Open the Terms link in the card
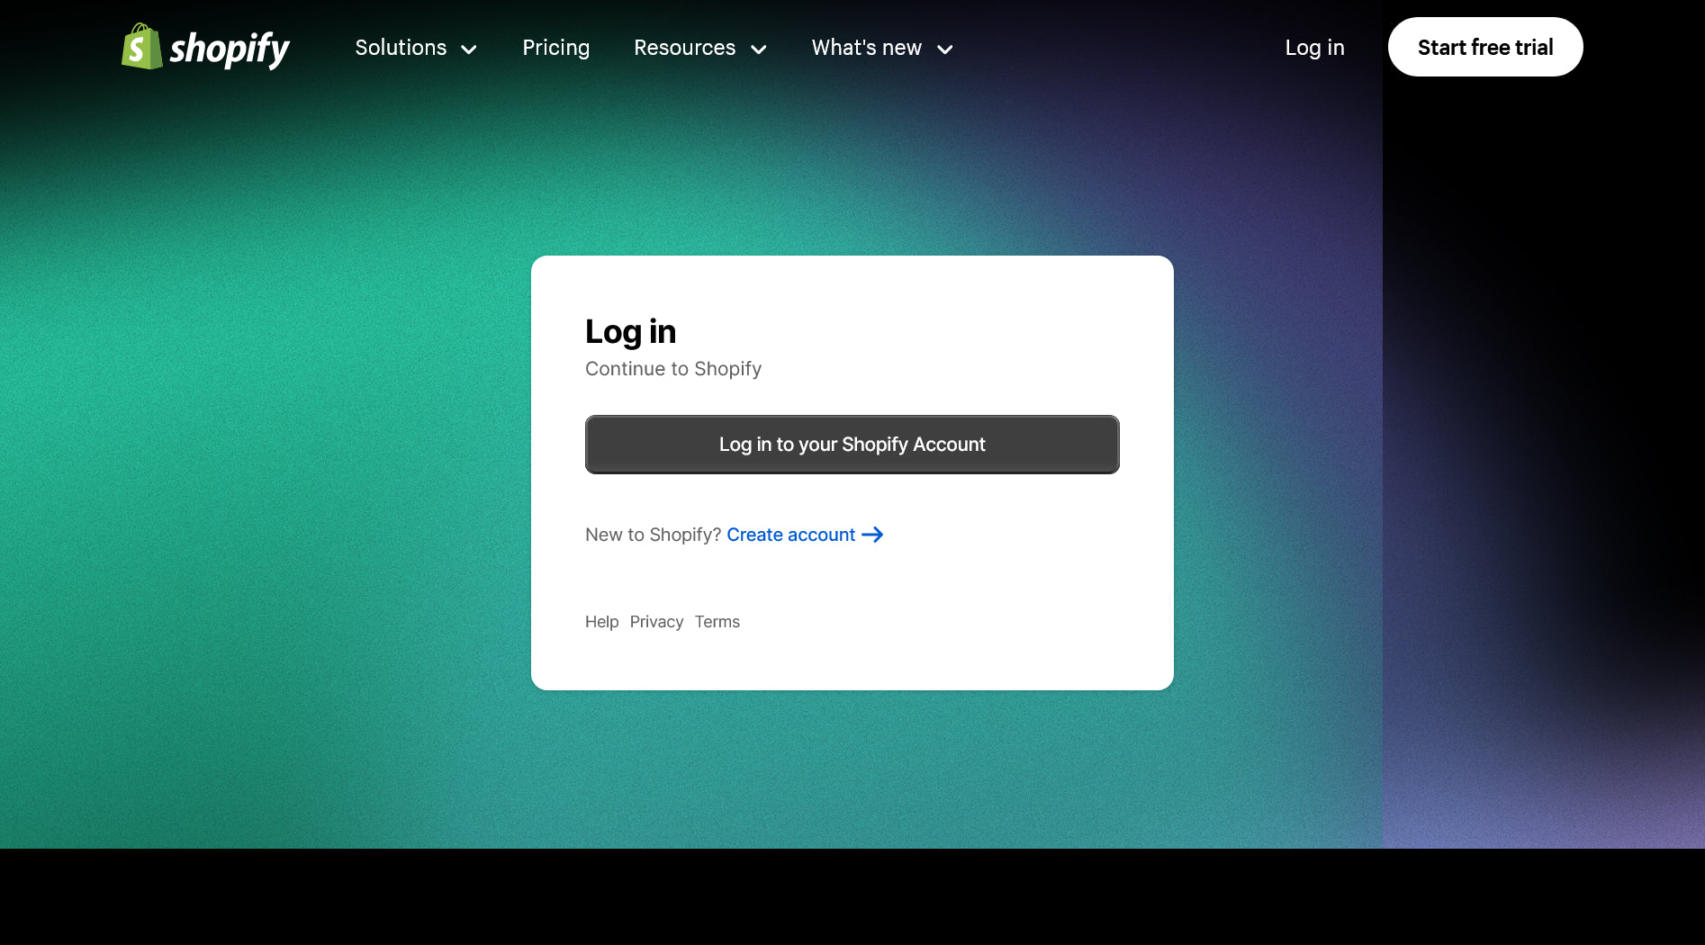 pos(717,622)
